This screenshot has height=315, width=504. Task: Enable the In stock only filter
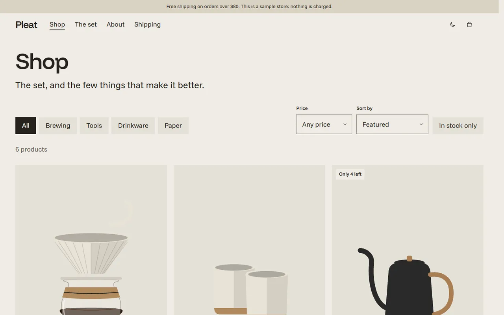point(458,126)
